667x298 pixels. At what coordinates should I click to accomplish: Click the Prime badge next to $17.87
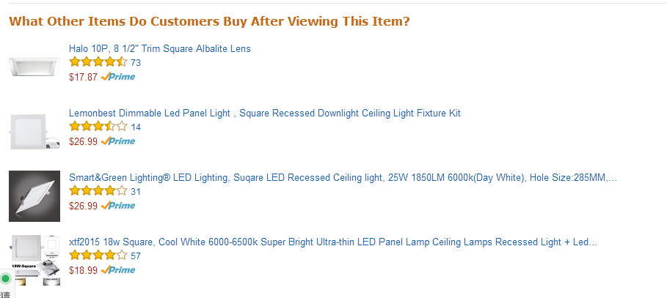[x=118, y=77]
